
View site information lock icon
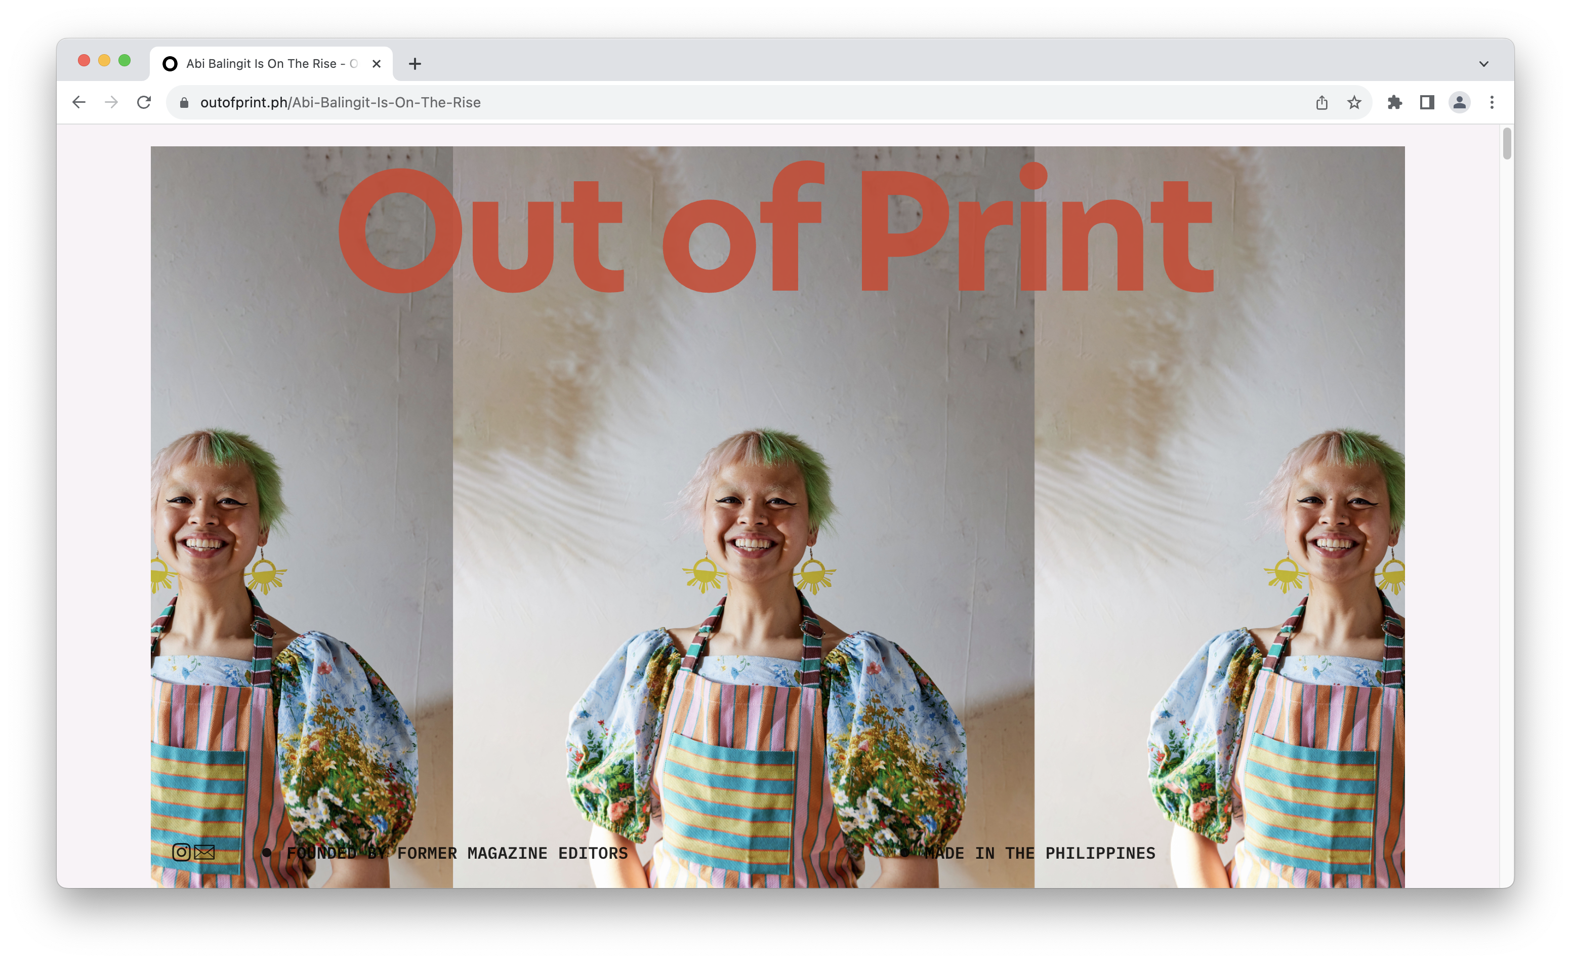click(184, 103)
